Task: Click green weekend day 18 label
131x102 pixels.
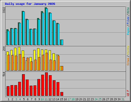Action: click(73, 99)
